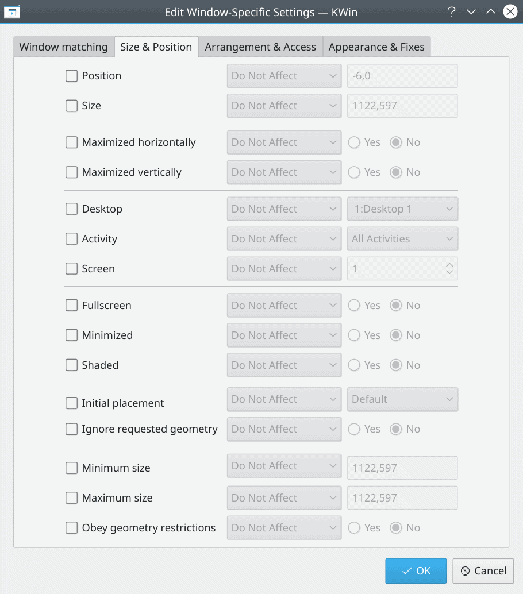This screenshot has width=523, height=594.
Task: Open the Desktop rule dropdown
Action: [284, 209]
